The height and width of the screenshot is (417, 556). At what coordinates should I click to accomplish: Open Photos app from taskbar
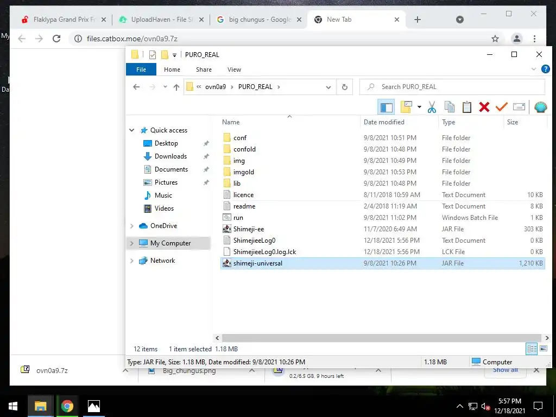(93, 406)
